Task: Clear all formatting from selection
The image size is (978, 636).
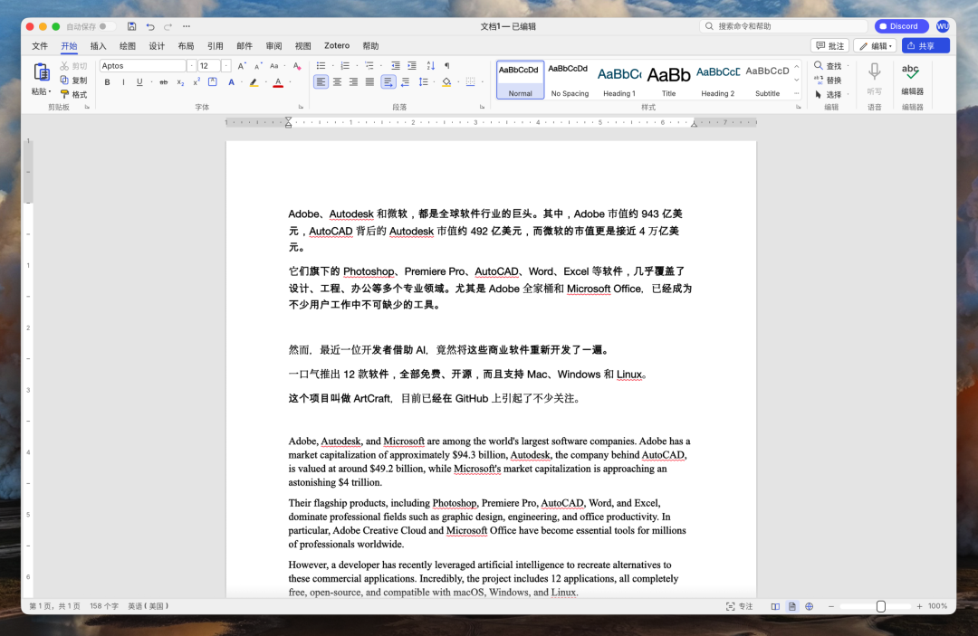Action: [297, 66]
